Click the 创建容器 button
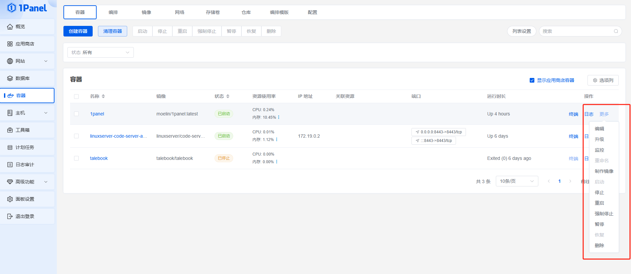 [78, 31]
